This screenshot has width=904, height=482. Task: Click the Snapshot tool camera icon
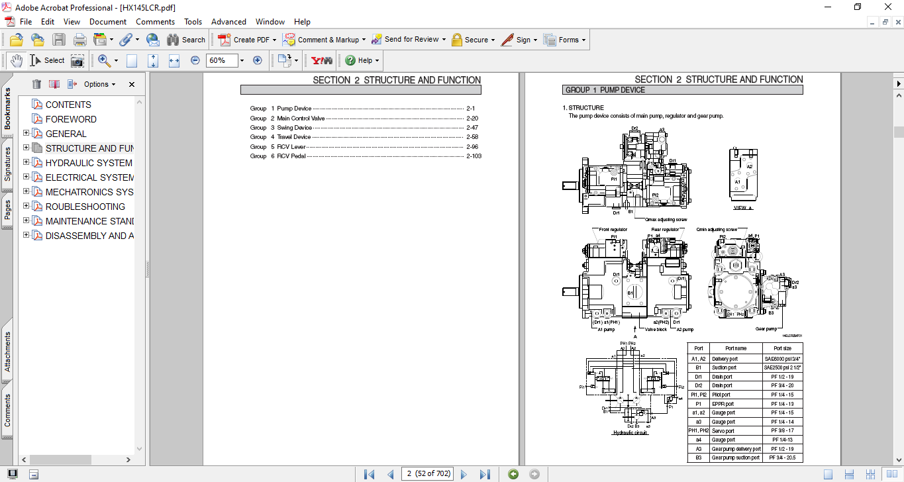pyautogui.click(x=77, y=60)
